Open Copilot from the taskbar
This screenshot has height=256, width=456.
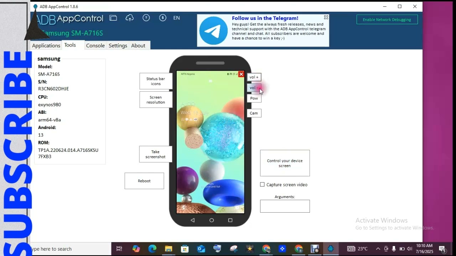pyautogui.click(x=136, y=249)
